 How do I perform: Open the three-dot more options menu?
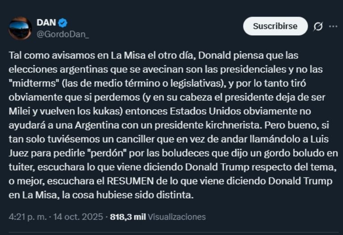tap(333, 26)
